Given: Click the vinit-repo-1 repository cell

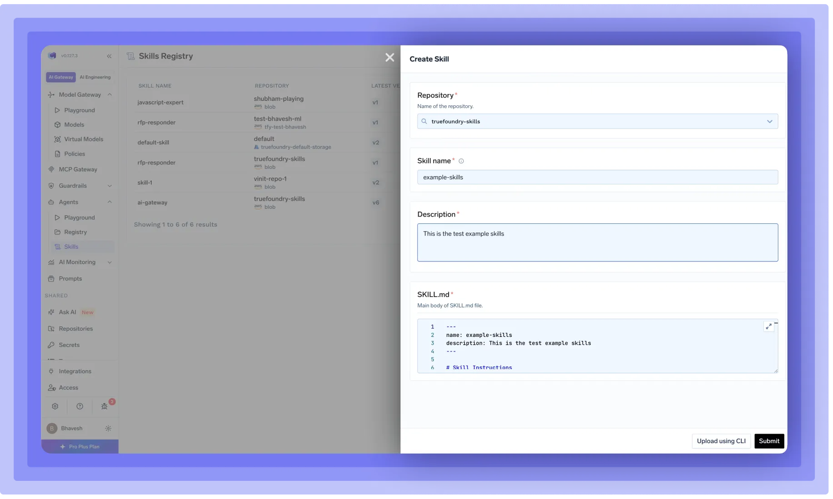Looking at the screenshot, I should [x=270, y=183].
